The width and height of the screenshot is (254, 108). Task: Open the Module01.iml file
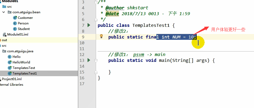pyautogui.click(x=18, y=34)
